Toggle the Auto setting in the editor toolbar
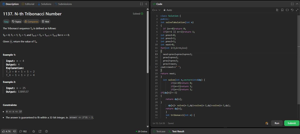The width and height of the screenshot is (300, 134). point(167,10)
